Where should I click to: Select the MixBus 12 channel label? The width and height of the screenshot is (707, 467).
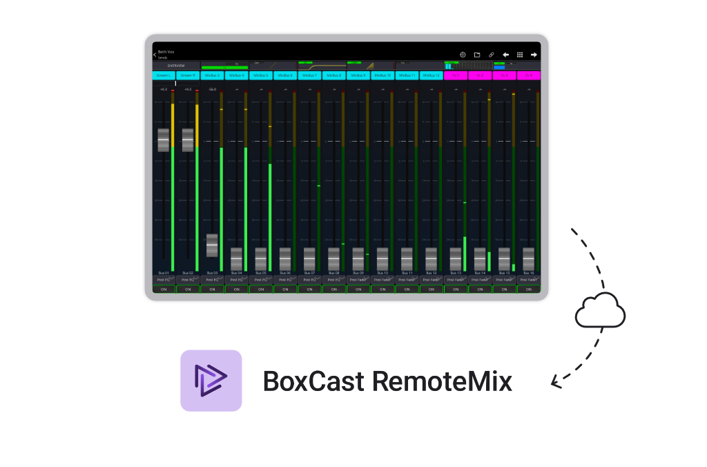point(432,75)
